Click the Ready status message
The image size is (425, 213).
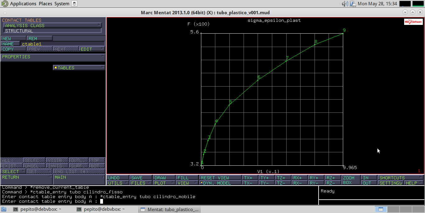(x=327, y=191)
